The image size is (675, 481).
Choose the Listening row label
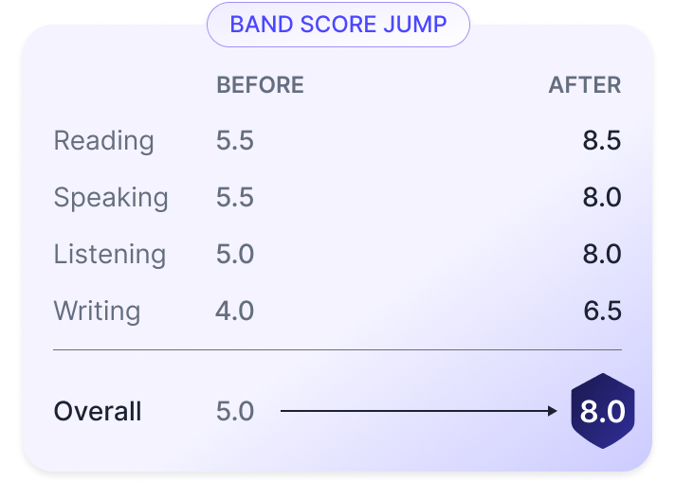109,255
